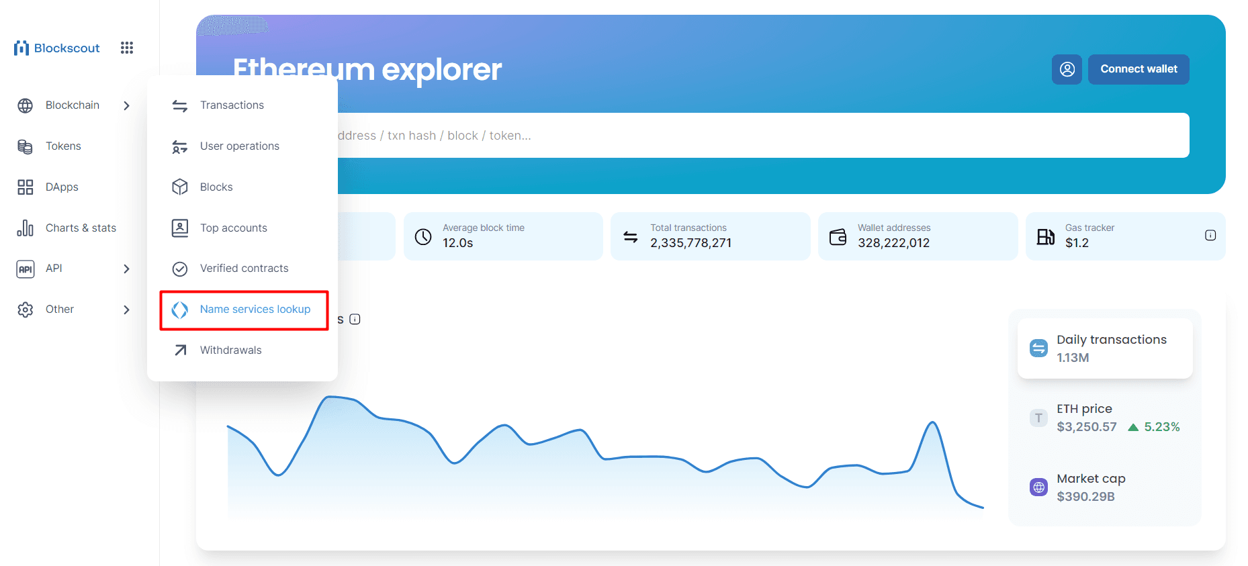The width and height of the screenshot is (1248, 566).
Task: Select the Market cap chart card
Action: coord(1105,487)
